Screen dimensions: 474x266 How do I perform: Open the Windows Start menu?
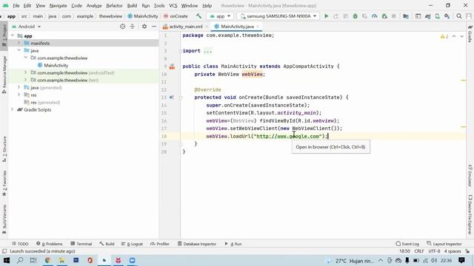click(7, 260)
